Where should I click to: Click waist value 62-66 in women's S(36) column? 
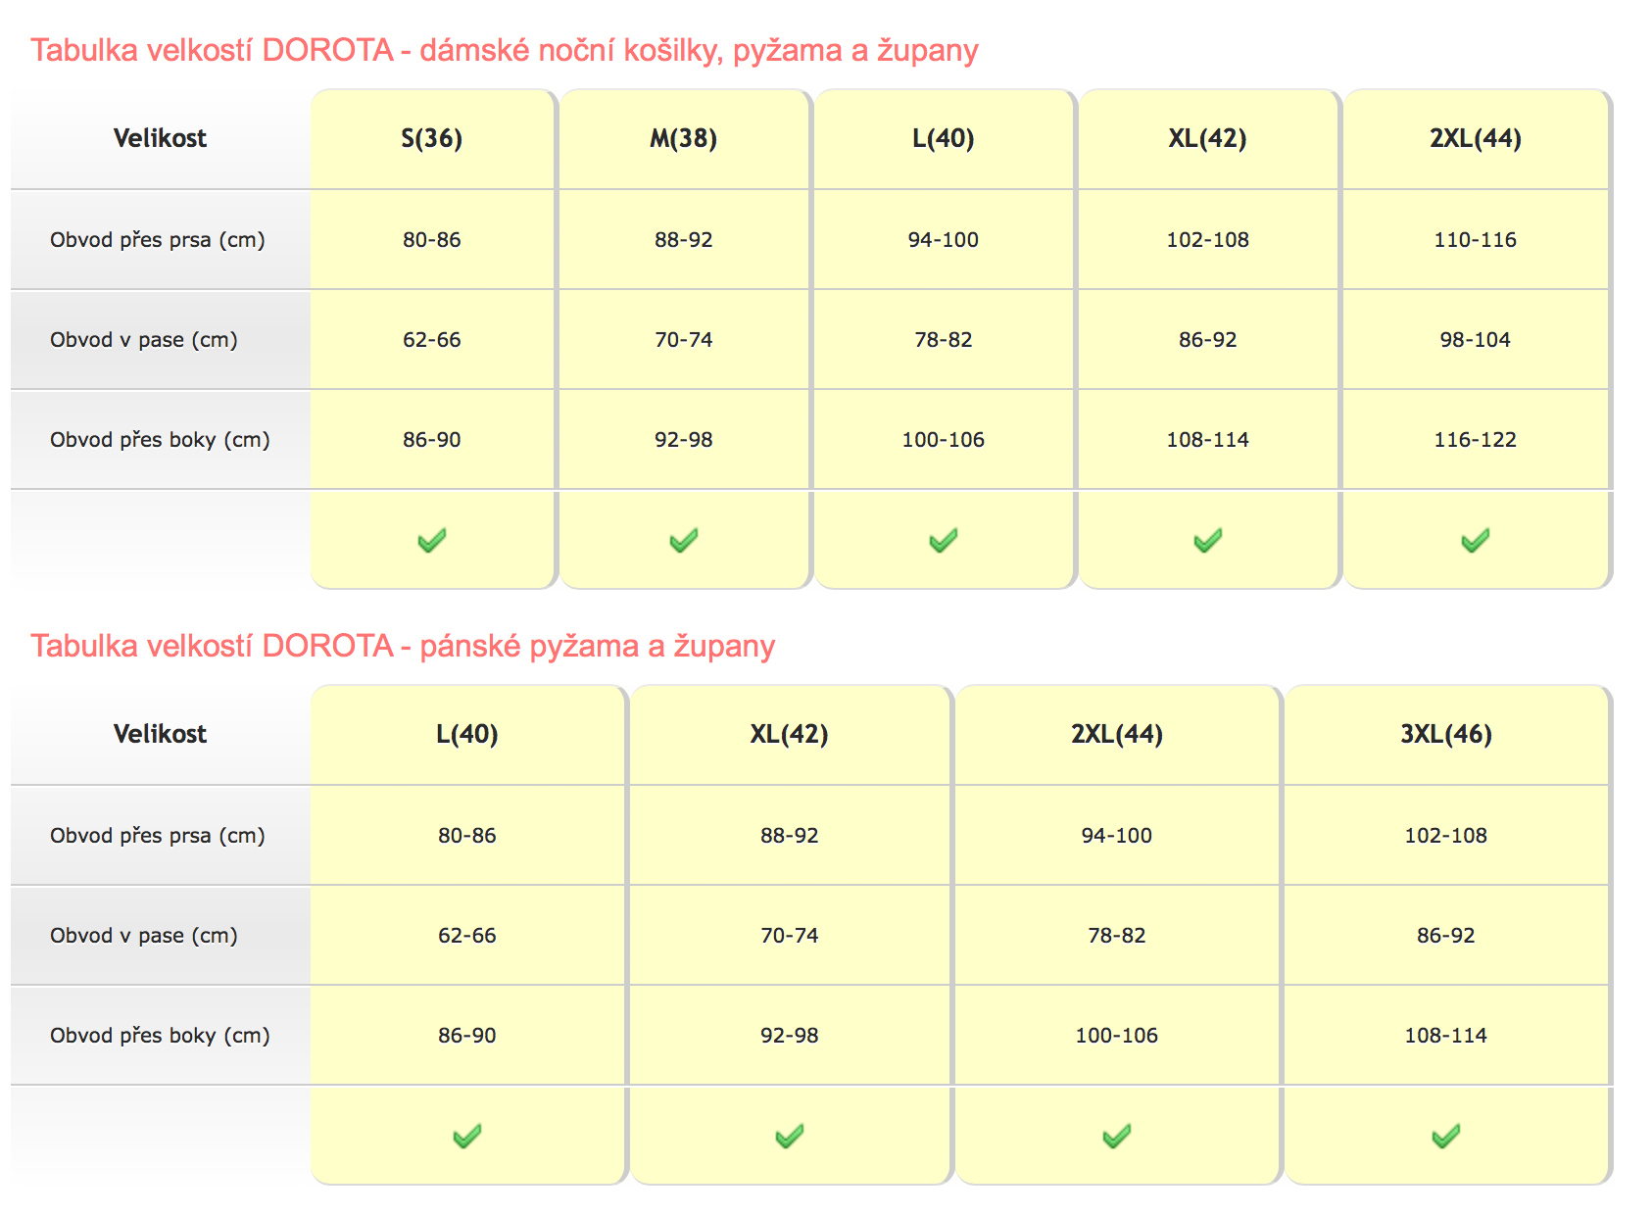(432, 340)
